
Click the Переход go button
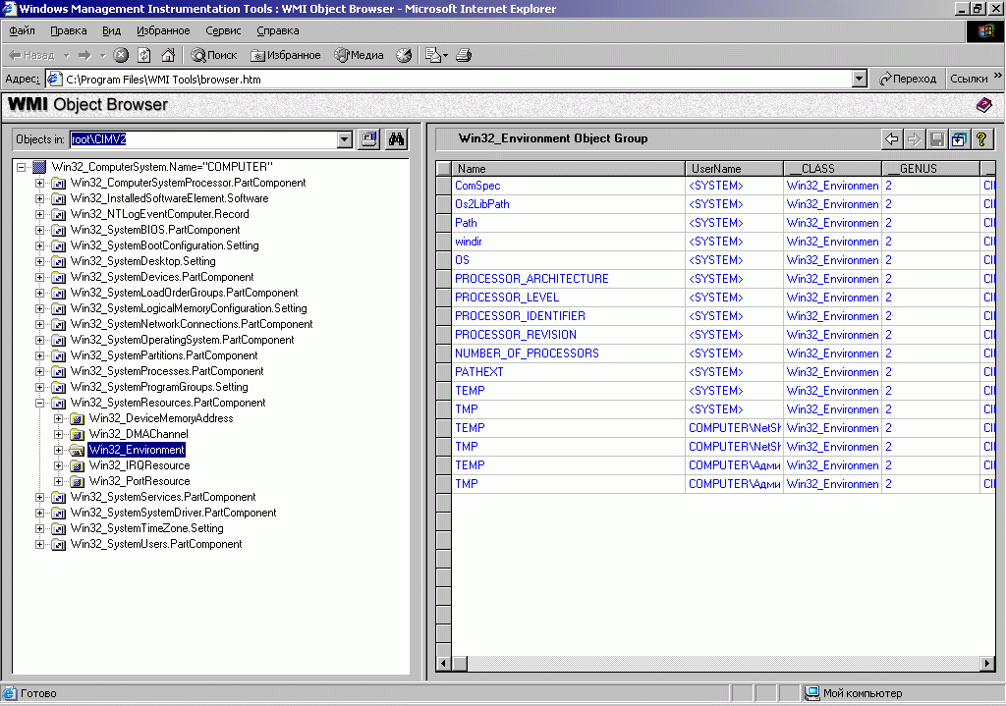pos(908,79)
